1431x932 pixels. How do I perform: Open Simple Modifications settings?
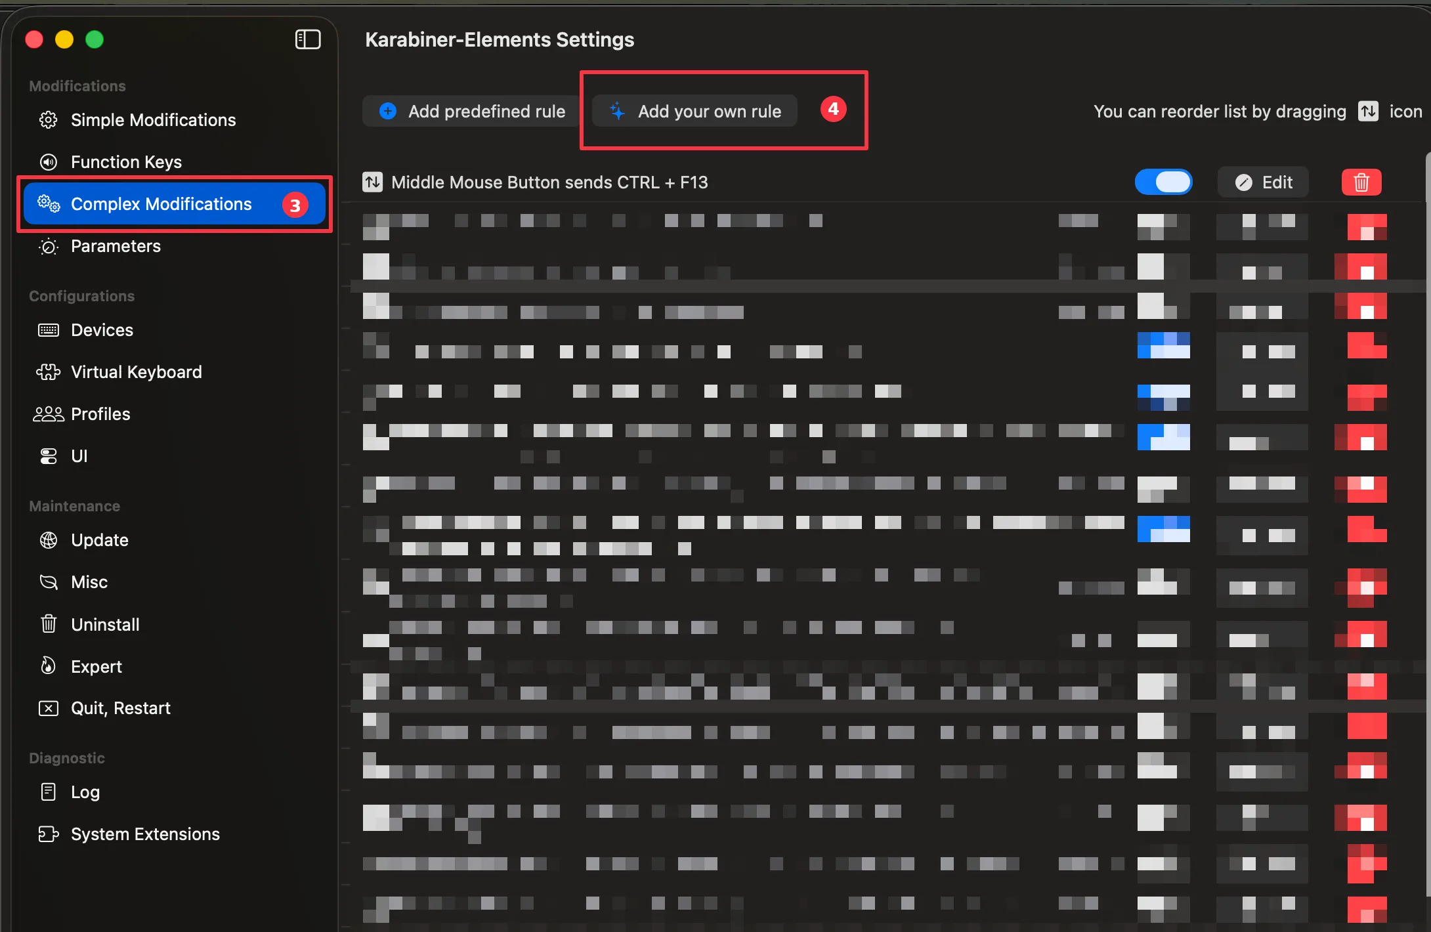(x=153, y=119)
